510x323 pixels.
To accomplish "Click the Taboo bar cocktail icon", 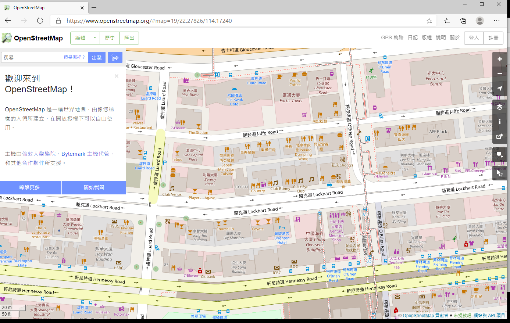I will [177, 153].
